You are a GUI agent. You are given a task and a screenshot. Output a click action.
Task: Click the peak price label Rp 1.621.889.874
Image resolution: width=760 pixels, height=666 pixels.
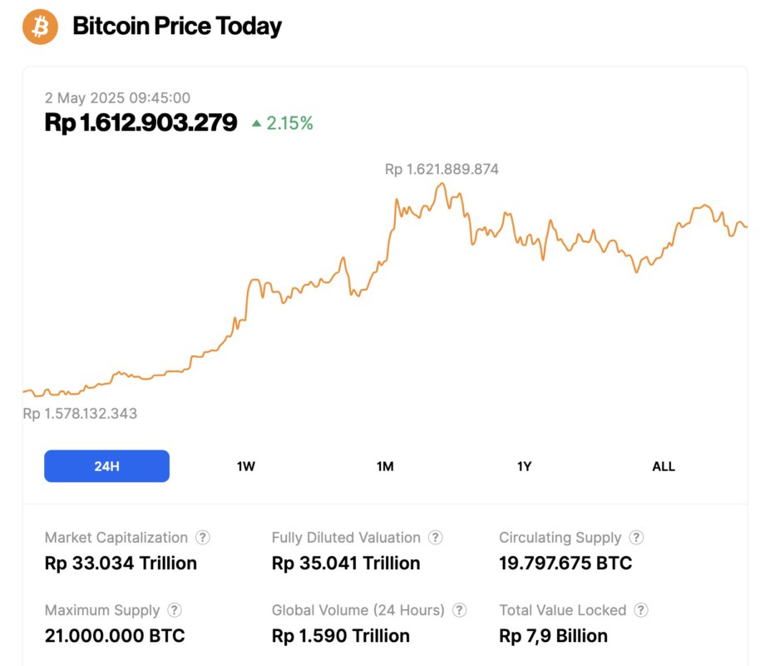[x=440, y=169]
